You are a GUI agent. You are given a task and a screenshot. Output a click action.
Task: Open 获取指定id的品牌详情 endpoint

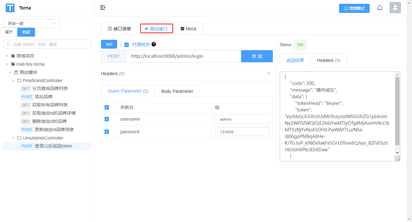tap(54, 113)
